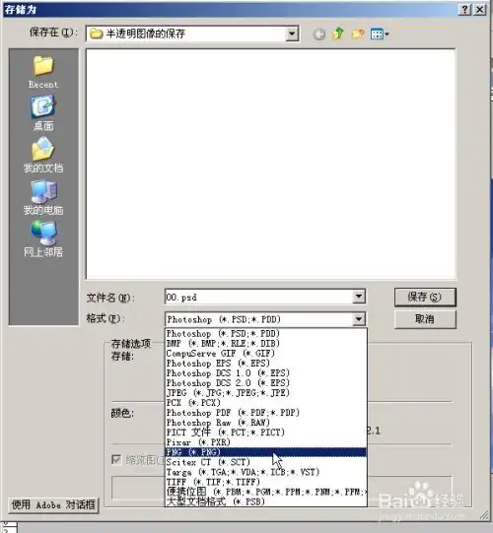The height and width of the screenshot is (533, 493).
Task: Select PNG (*.PNG) format
Action: [x=265, y=452]
